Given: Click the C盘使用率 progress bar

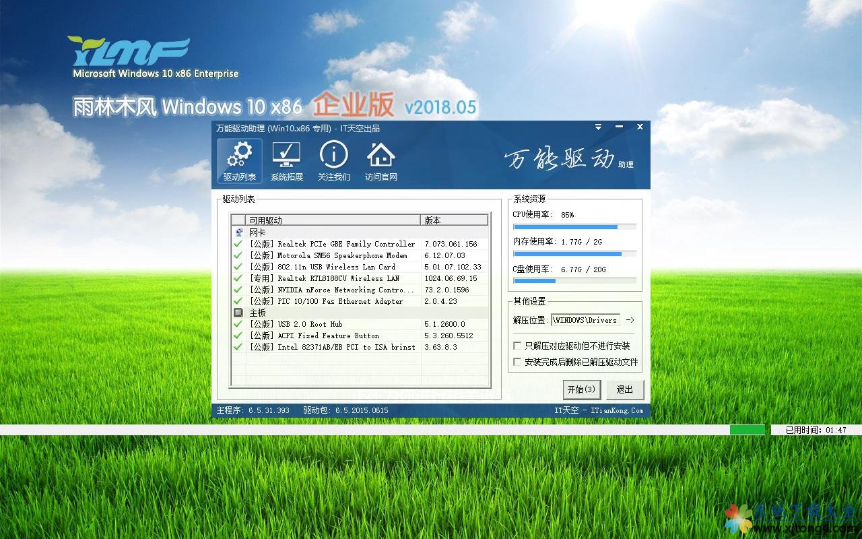Looking at the screenshot, I should pos(574,280).
